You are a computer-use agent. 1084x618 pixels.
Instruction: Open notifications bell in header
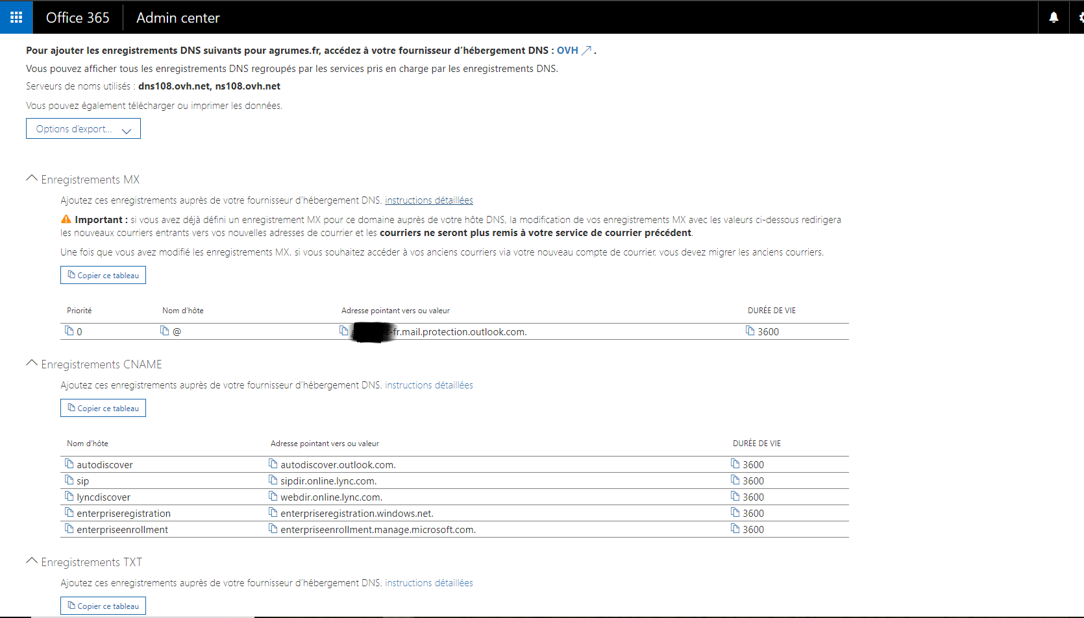click(x=1053, y=18)
